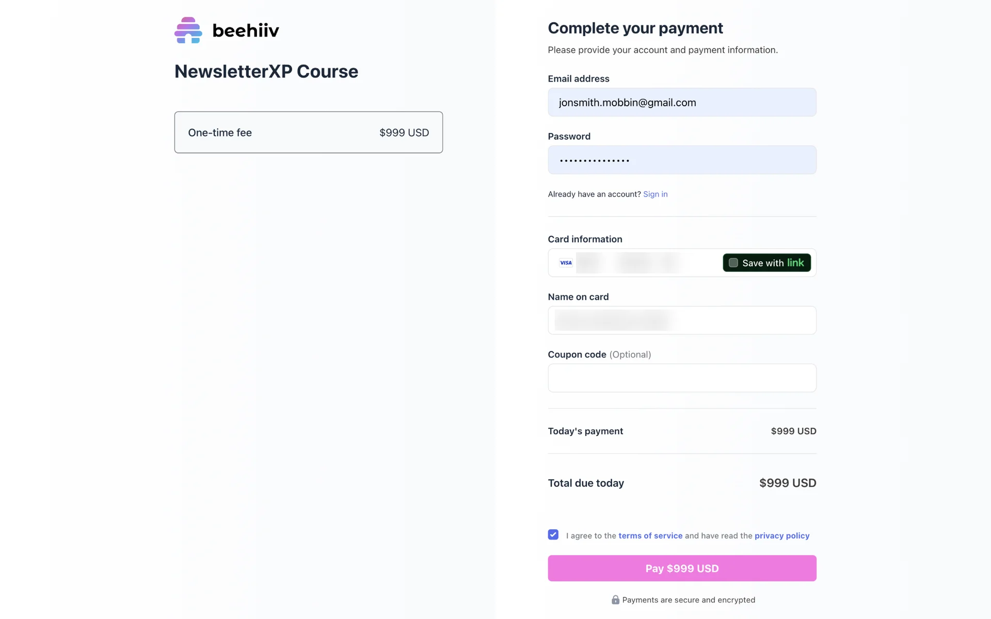
Task: Click the beehiiv logo icon
Action: click(x=188, y=30)
